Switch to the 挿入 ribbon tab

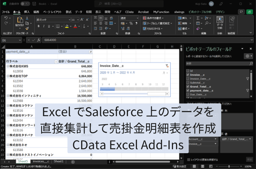27,12
